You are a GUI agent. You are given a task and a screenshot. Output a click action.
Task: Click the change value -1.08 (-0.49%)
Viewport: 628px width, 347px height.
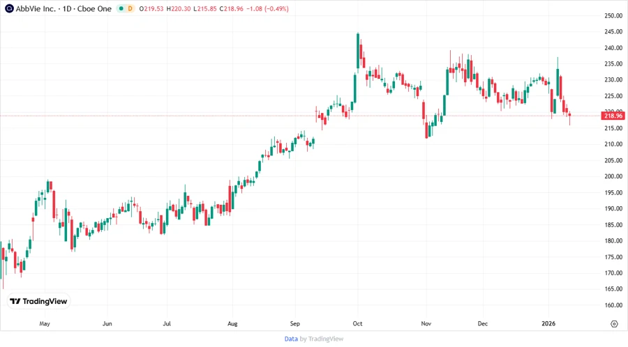pyautogui.click(x=267, y=8)
